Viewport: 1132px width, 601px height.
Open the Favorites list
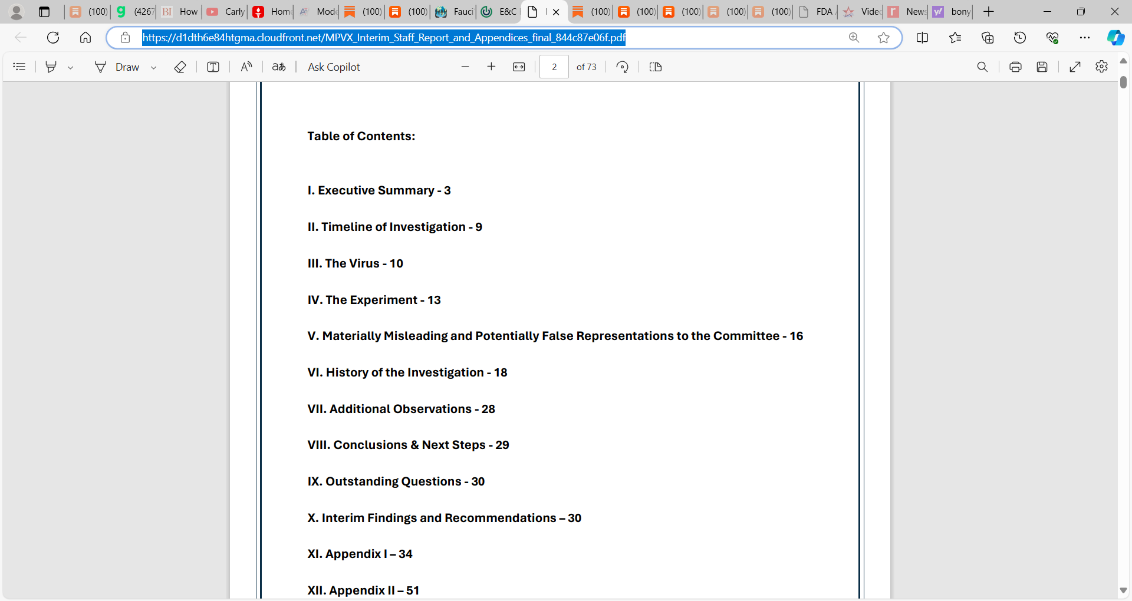(x=955, y=38)
